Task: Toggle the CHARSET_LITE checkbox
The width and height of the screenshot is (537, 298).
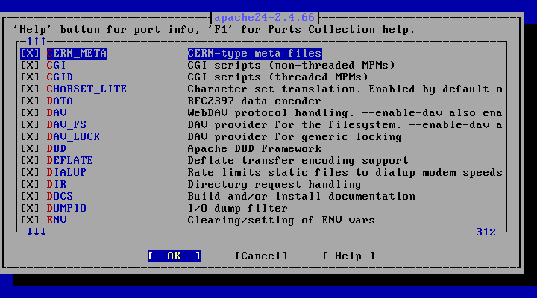Action: click(x=30, y=89)
